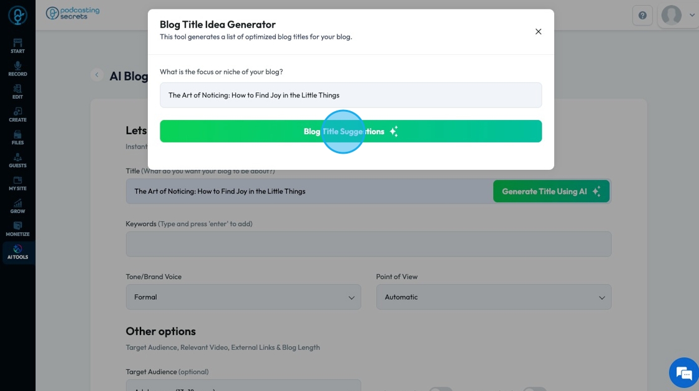
Task: Open the Grow sidebar item
Action: point(17,206)
